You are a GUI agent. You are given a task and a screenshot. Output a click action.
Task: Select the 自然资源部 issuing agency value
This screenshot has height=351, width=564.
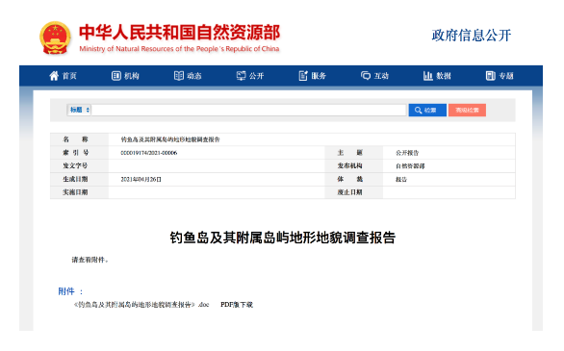[410, 166]
